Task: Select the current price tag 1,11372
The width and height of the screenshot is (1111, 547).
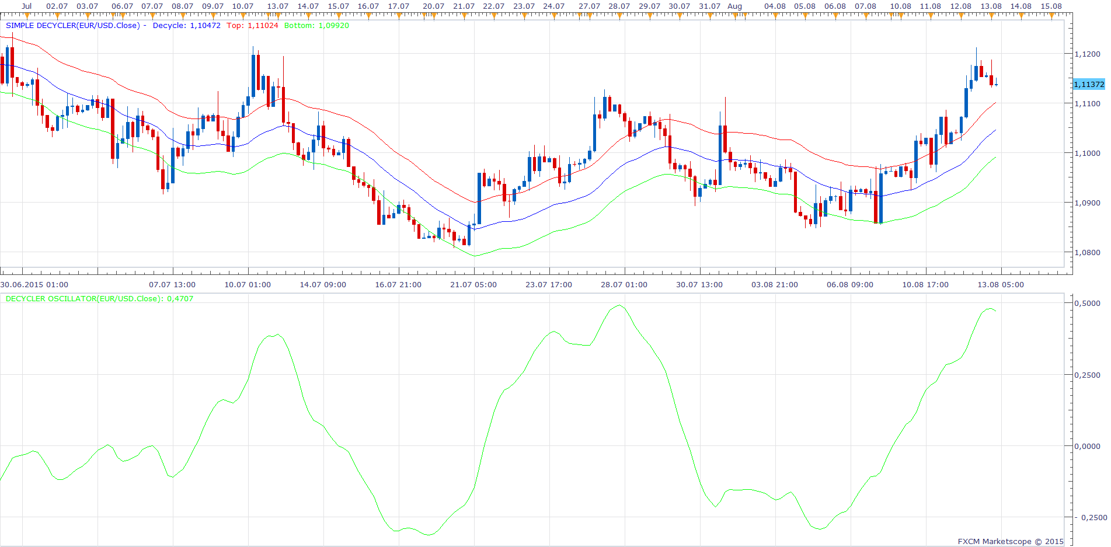Action: pyautogui.click(x=1089, y=85)
